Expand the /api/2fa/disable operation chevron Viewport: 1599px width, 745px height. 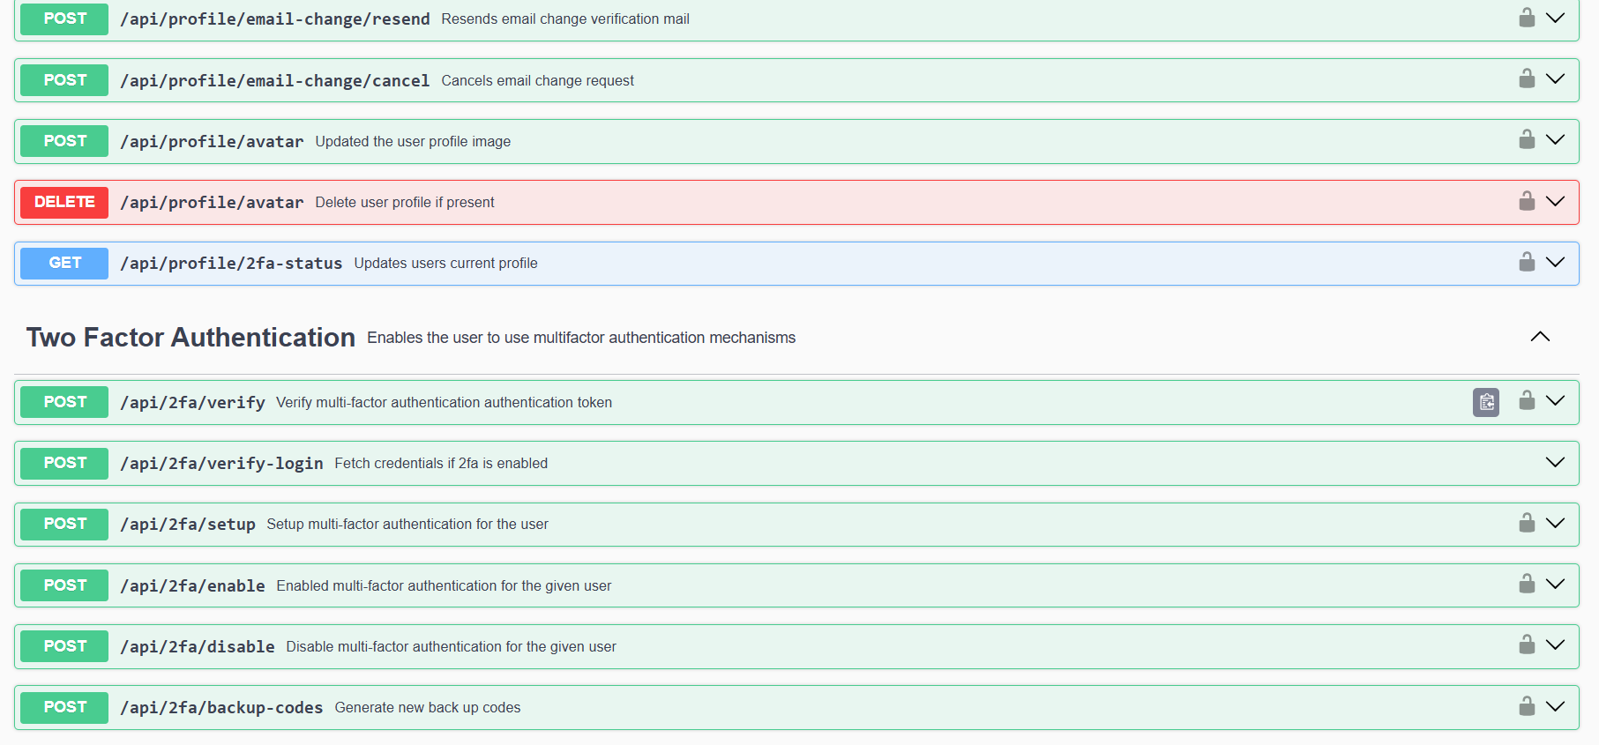[1555, 645]
